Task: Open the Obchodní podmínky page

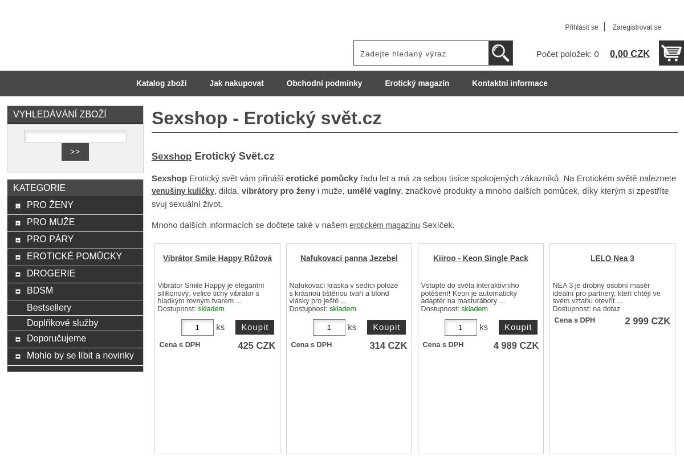Action: [324, 83]
